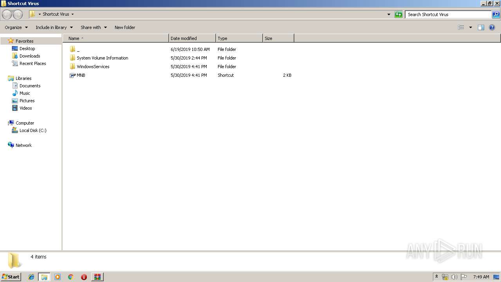Screen dimensions: 501x282
Task: Open the Organize dropdown menu
Action: click(x=16, y=27)
